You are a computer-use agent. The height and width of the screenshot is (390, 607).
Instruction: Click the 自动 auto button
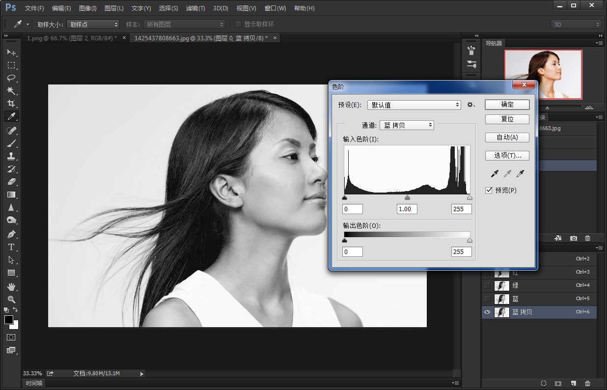[507, 138]
